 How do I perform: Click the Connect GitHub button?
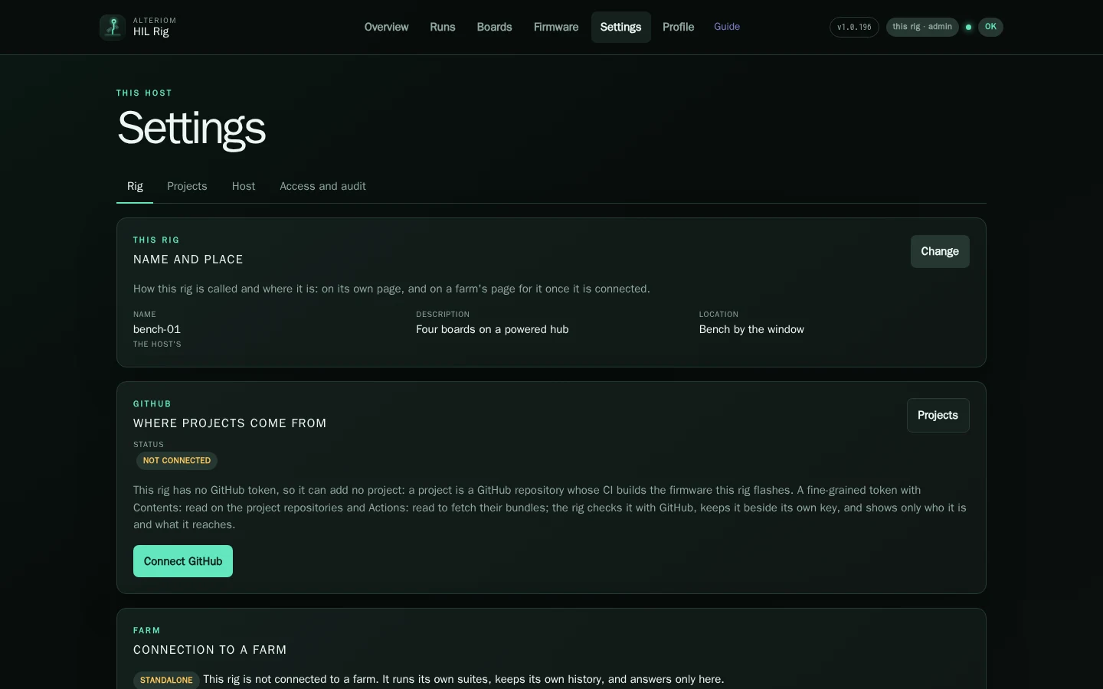183,561
